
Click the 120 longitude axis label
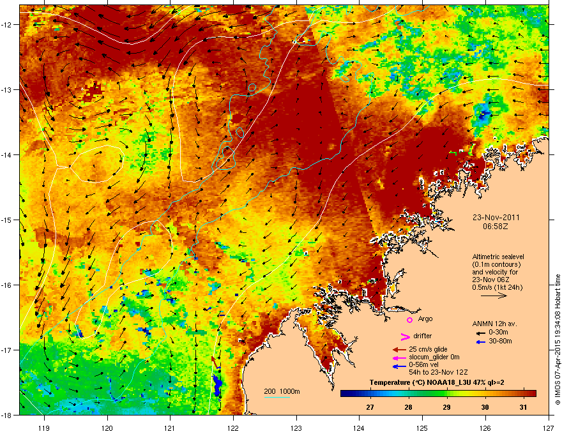click(x=107, y=428)
